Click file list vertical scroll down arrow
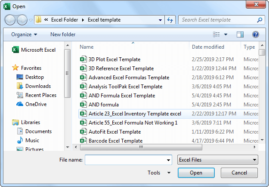Viewport: 269px width, 187px height. tap(262, 140)
